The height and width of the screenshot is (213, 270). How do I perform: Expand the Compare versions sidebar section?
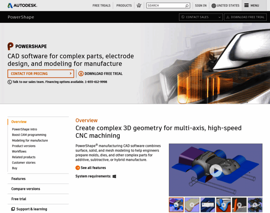26,189
